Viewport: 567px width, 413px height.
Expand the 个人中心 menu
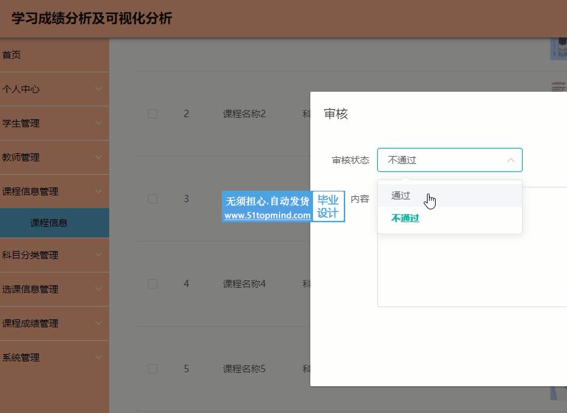54,89
